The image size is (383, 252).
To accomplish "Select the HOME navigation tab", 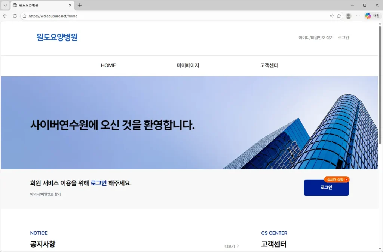I will pyautogui.click(x=108, y=65).
